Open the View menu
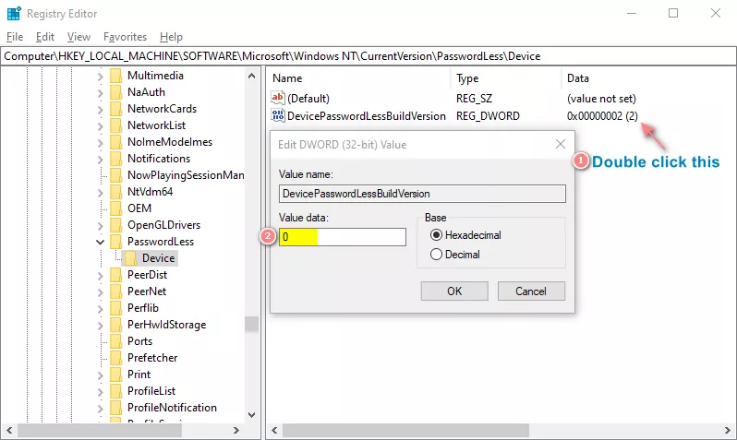 (79, 37)
